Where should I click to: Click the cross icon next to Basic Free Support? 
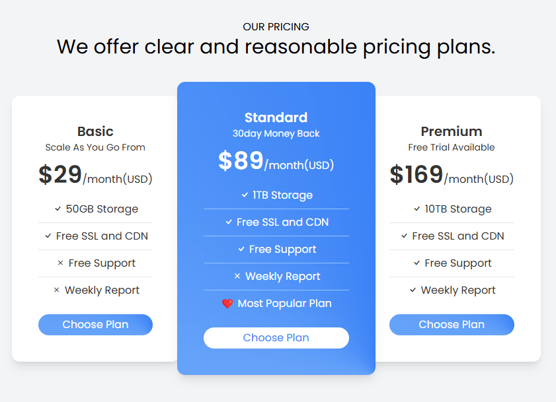pyautogui.click(x=60, y=263)
